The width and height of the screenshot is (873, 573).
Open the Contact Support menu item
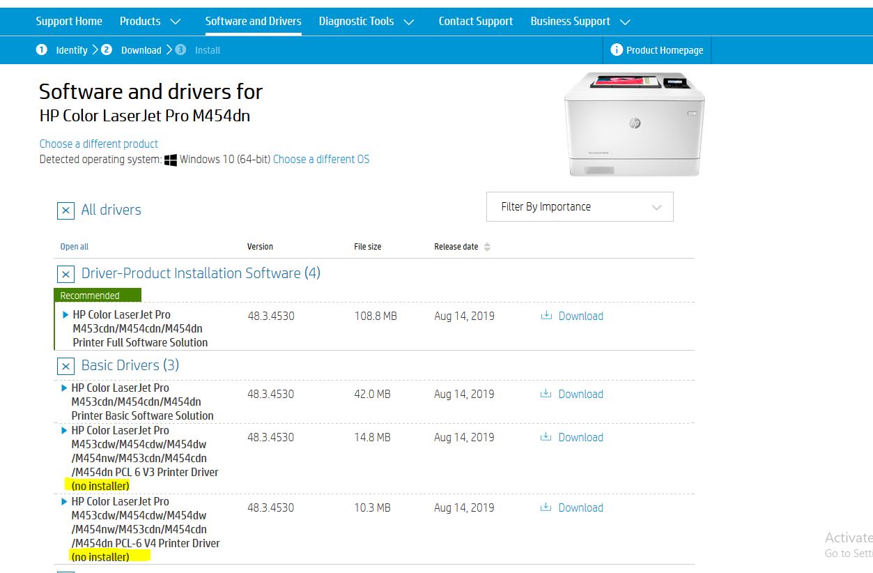coord(476,21)
